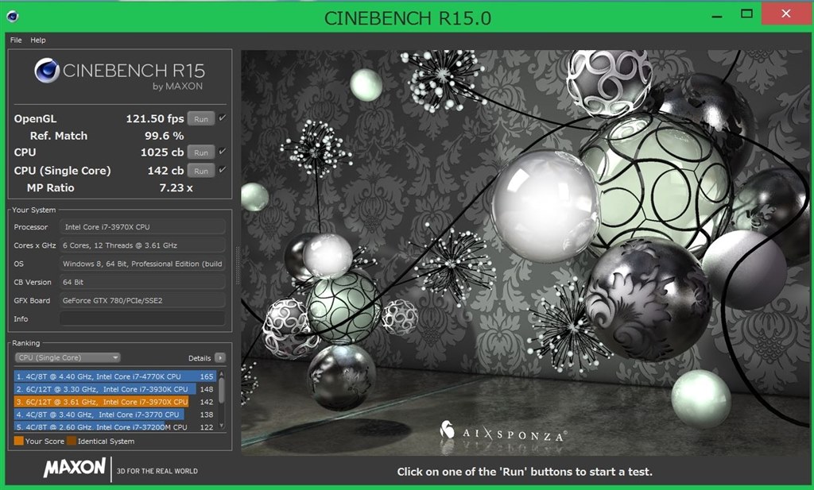This screenshot has height=490, width=814.
Task: Click the Cinebench R15 logo sphere
Action: [x=47, y=71]
